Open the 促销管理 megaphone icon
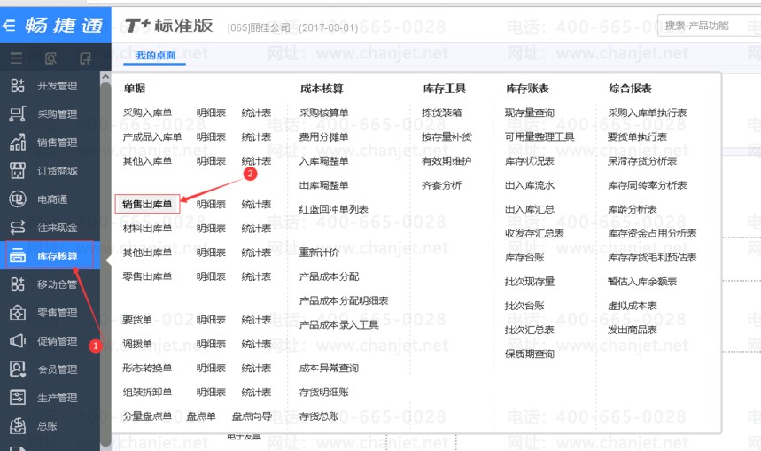Image resolution: width=761 pixels, height=451 pixels. click(x=18, y=340)
